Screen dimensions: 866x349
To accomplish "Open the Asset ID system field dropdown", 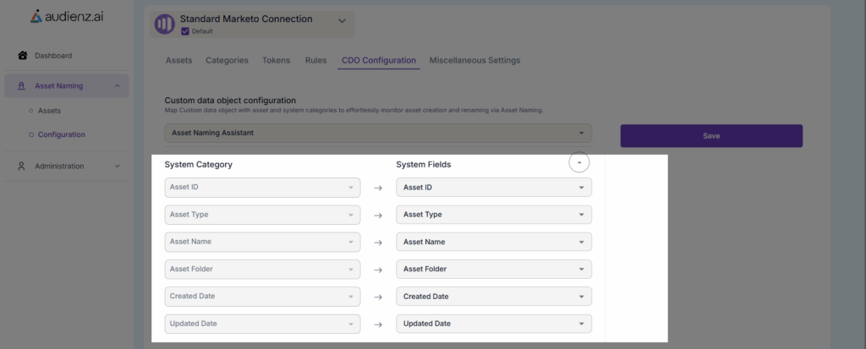I will click(493, 188).
